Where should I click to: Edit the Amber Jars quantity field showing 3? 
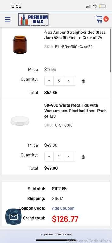click(59, 81)
